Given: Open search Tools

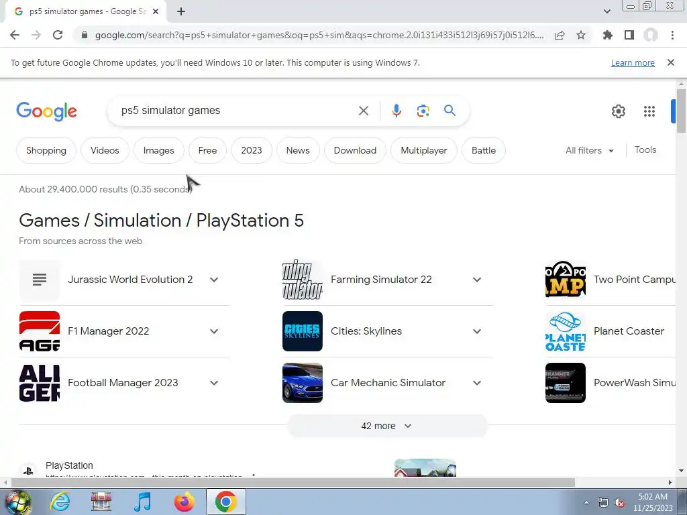Looking at the screenshot, I should coord(645,150).
